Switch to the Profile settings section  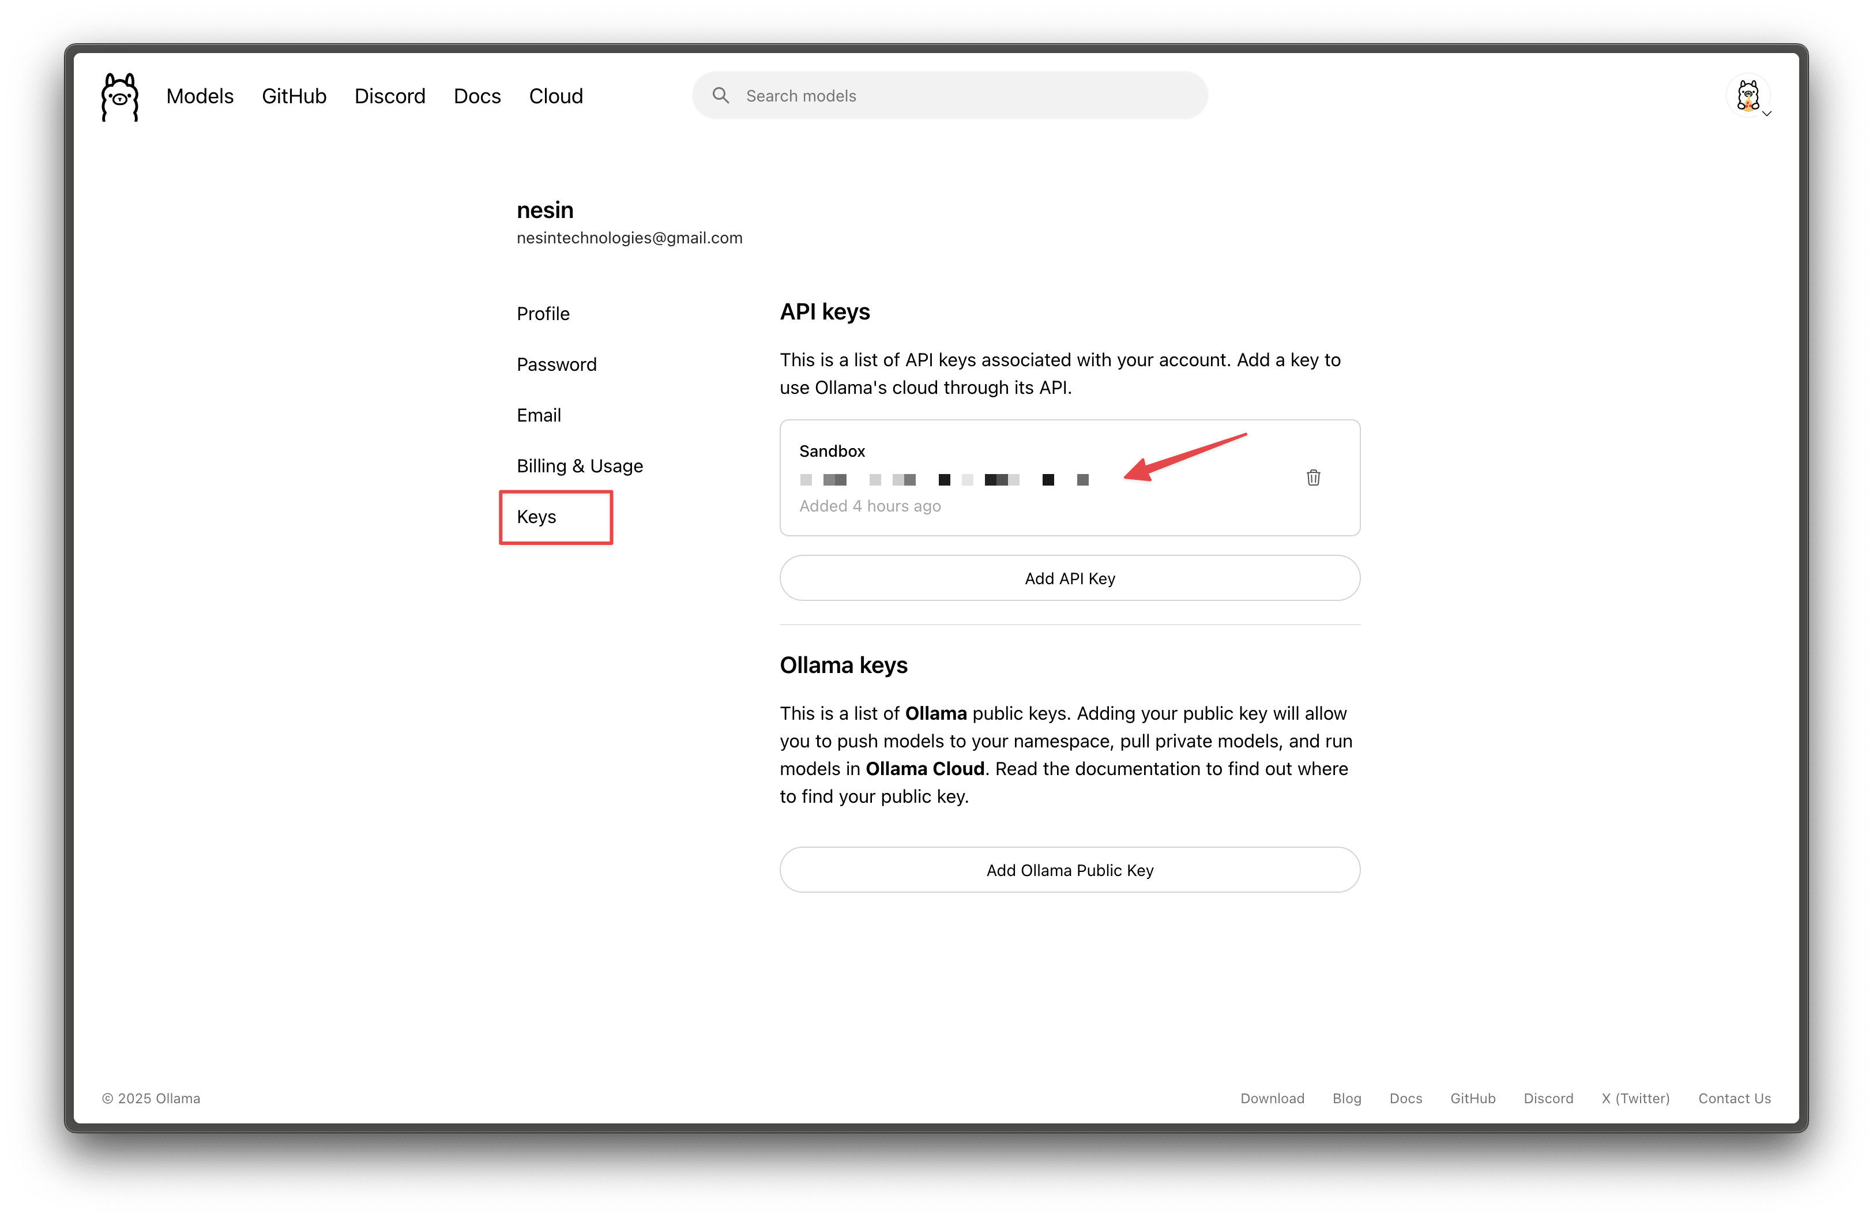543,313
